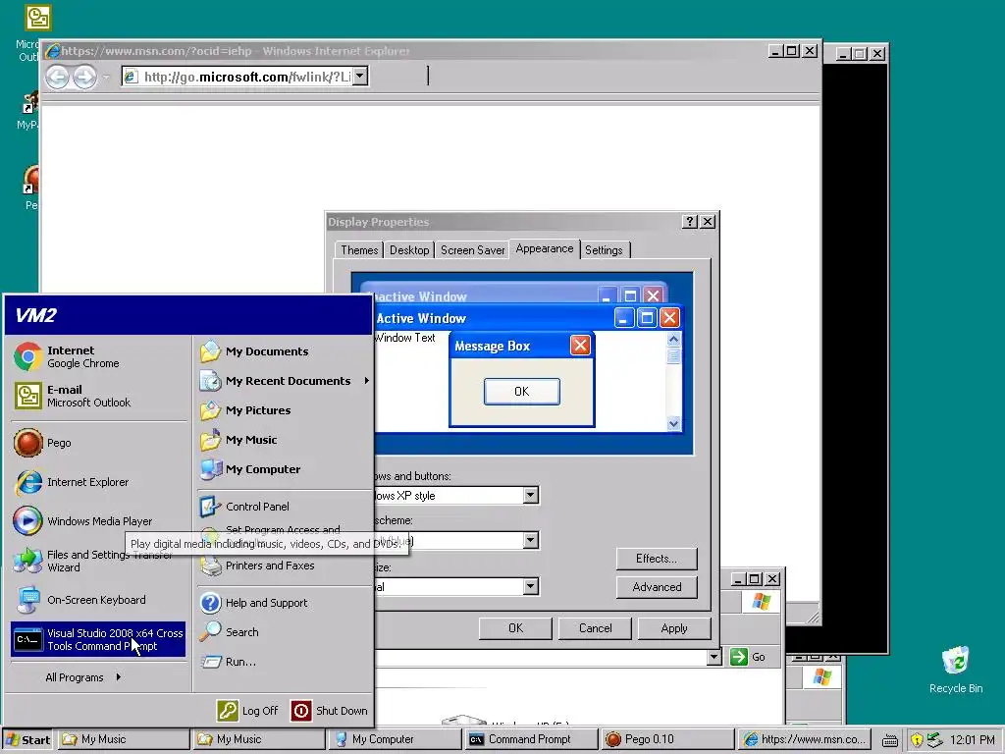
Task: Click Display Properties help question button
Action: (690, 221)
